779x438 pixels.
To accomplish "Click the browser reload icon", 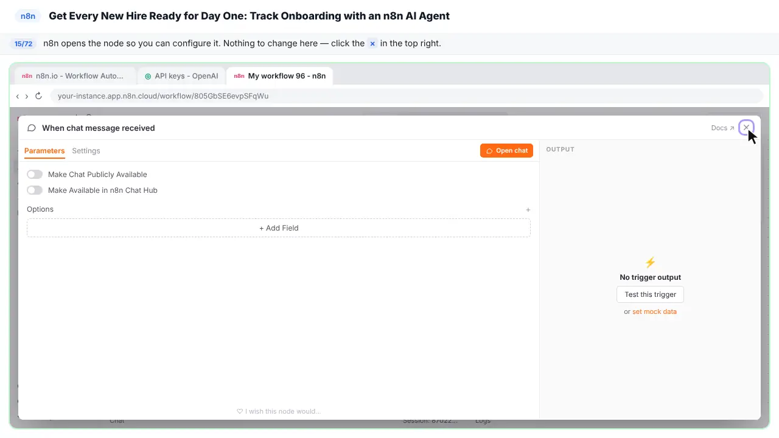I will click(38, 96).
